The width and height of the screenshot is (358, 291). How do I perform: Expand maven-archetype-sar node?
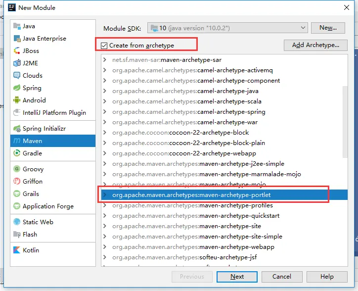pyautogui.click(x=105, y=60)
